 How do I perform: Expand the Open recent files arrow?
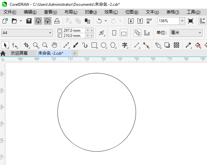coord(21,21)
